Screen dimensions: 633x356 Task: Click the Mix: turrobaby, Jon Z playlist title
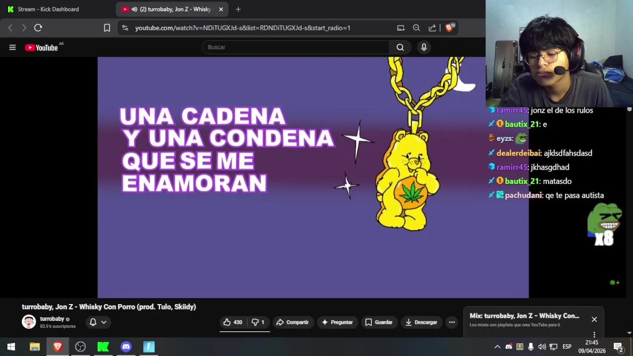[524, 315]
